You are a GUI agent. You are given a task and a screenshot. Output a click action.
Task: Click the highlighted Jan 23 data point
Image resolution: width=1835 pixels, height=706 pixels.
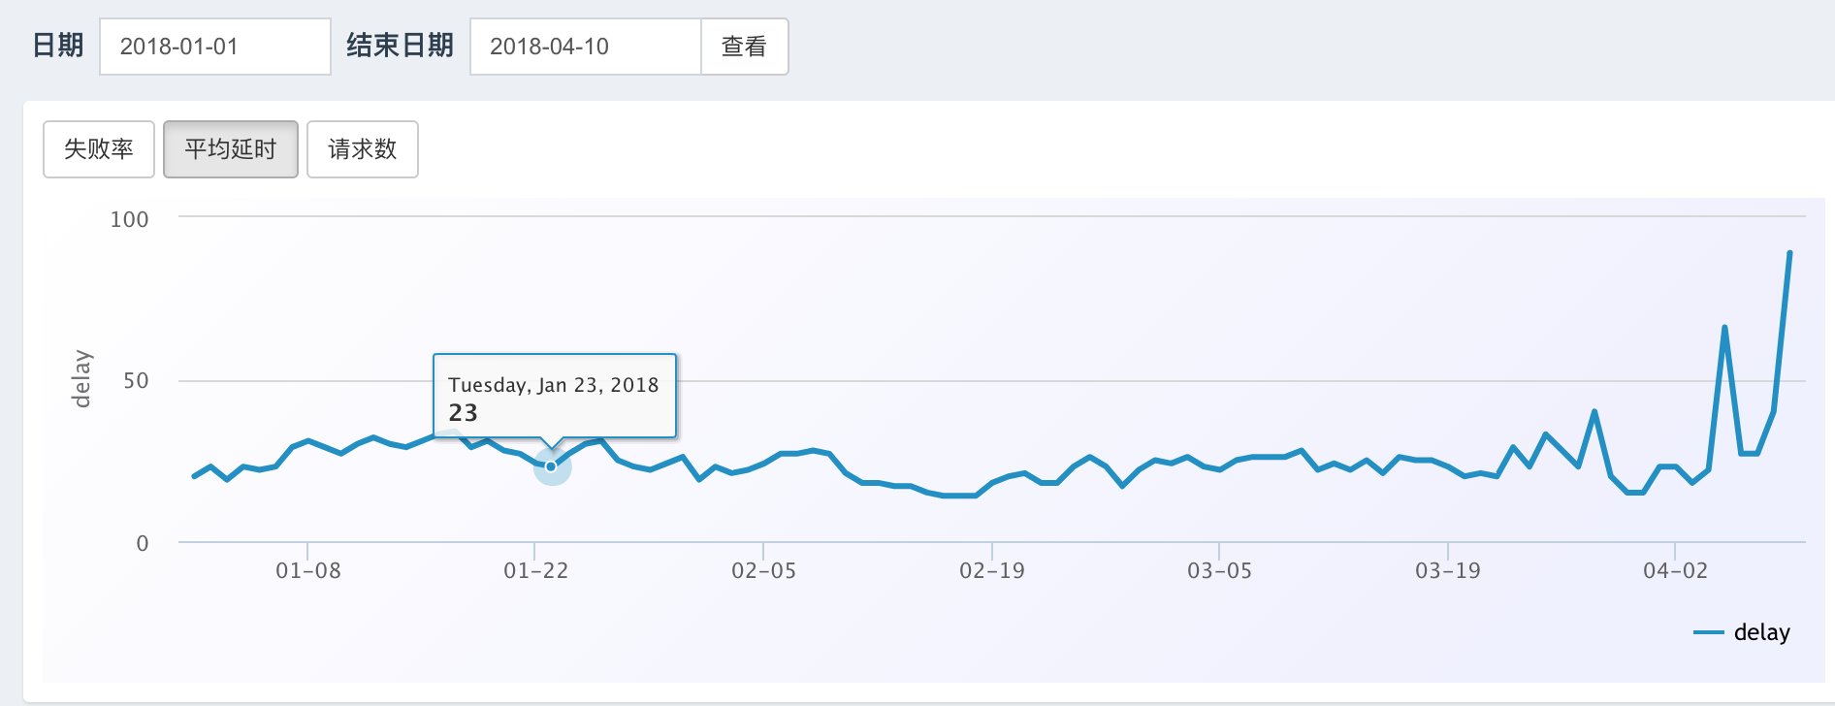point(551,466)
